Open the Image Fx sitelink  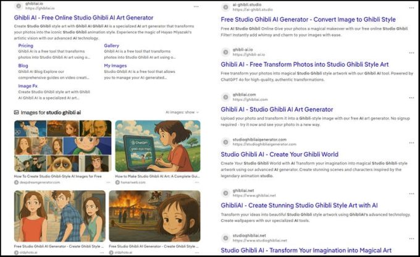(x=27, y=86)
